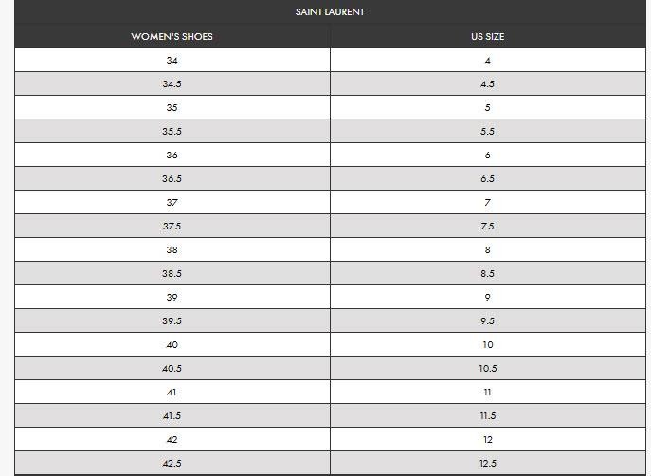Screen dimensions: 651x476
Task: Click the US size 7 cell
Action: (487, 203)
